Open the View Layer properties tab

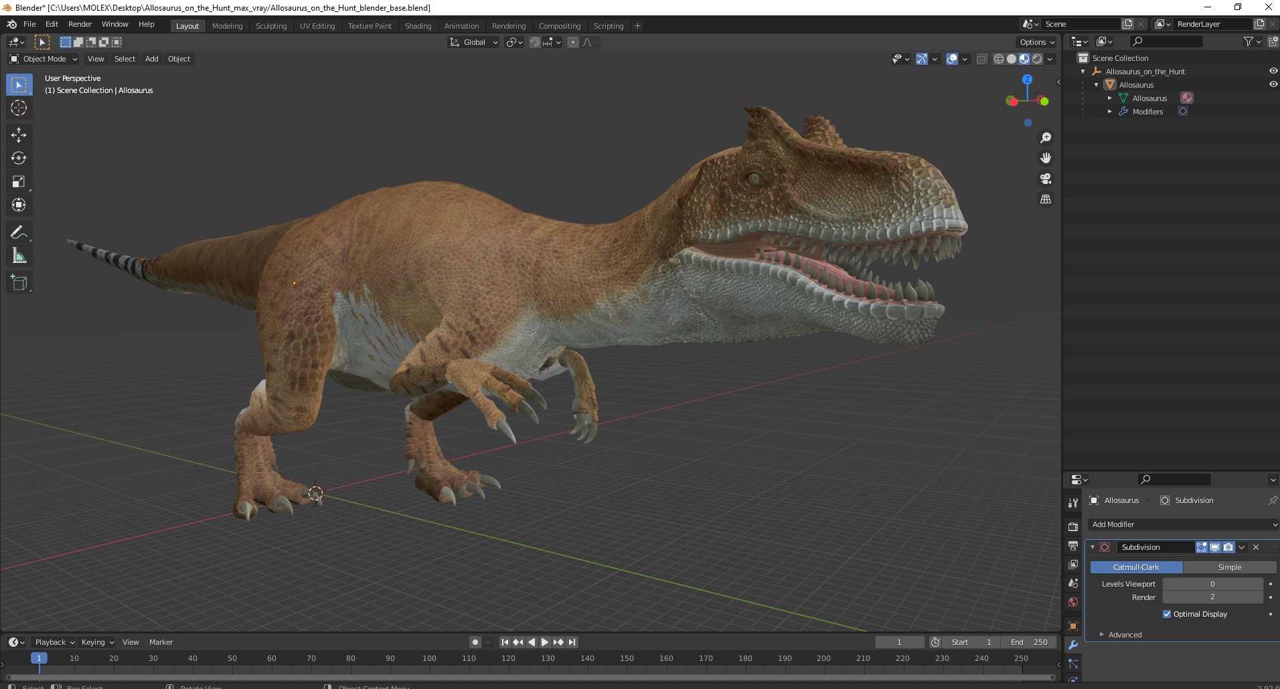click(x=1073, y=565)
